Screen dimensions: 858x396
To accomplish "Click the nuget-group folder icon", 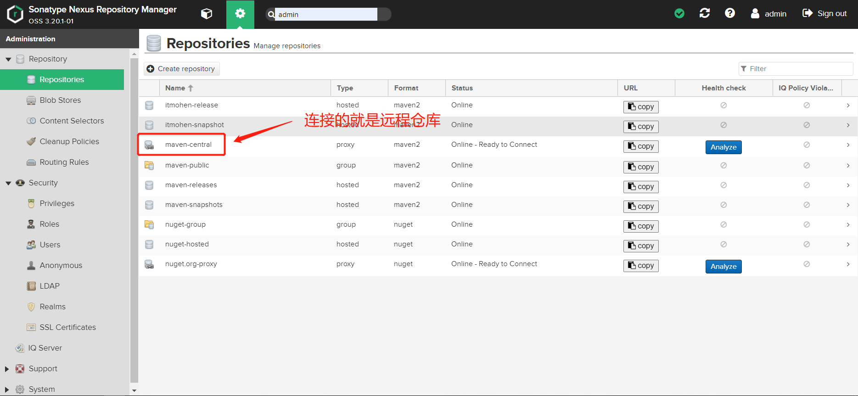I will click(x=149, y=224).
